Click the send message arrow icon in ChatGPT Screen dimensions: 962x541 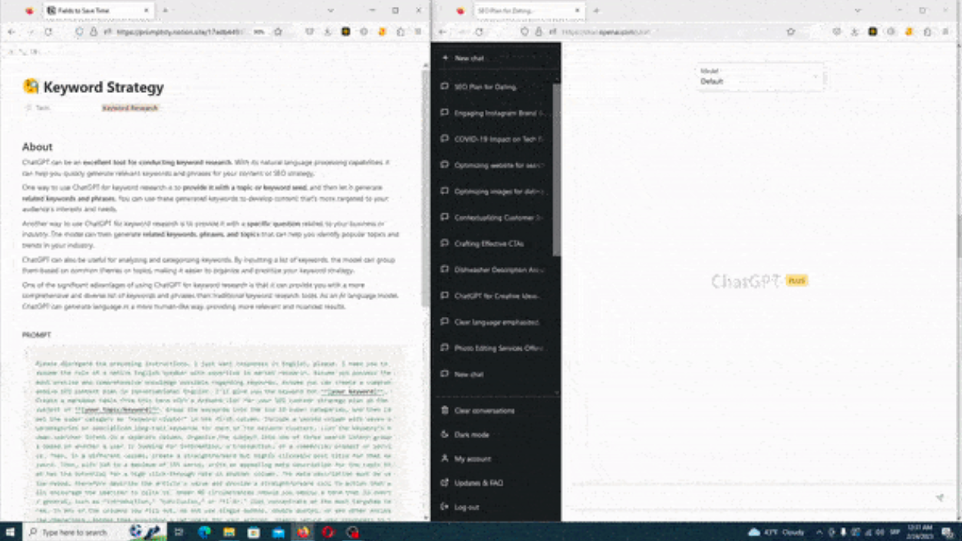point(940,498)
